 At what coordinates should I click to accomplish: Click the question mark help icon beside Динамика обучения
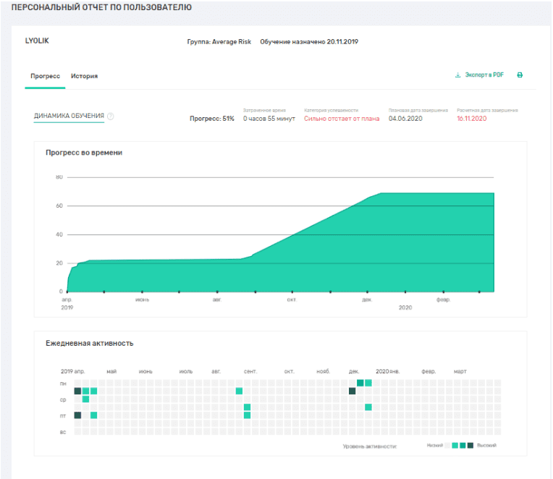click(x=111, y=116)
